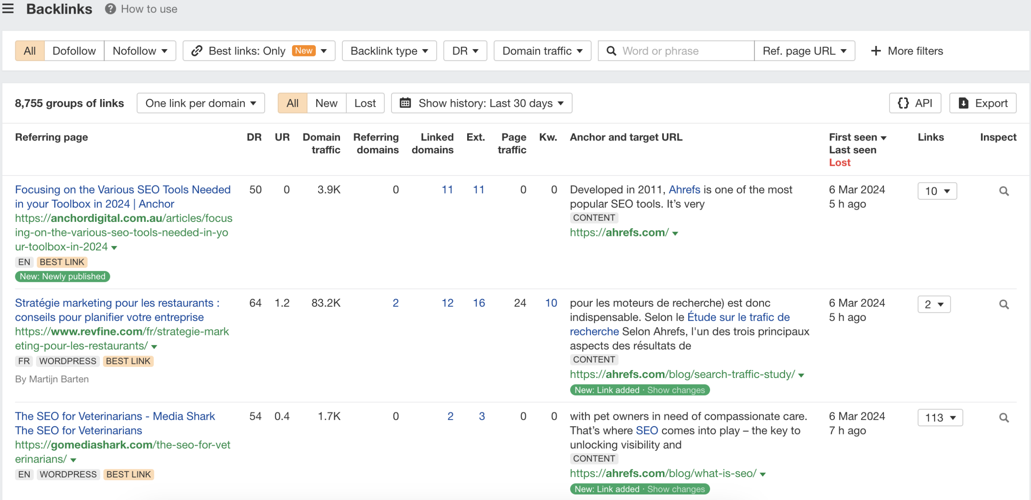Click the calendar icon in Show history
Screen dimensions: 1031x500
[405, 103]
